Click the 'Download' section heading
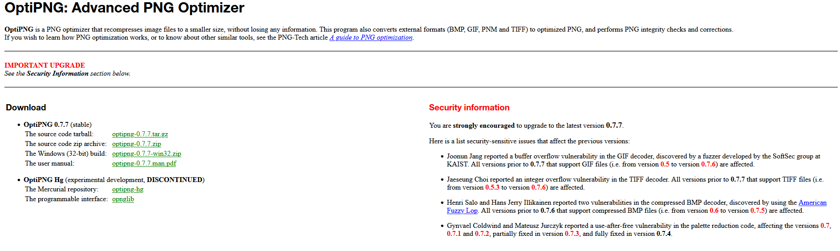The height and width of the screenshot is (251, 840). (x=26, y=107)
